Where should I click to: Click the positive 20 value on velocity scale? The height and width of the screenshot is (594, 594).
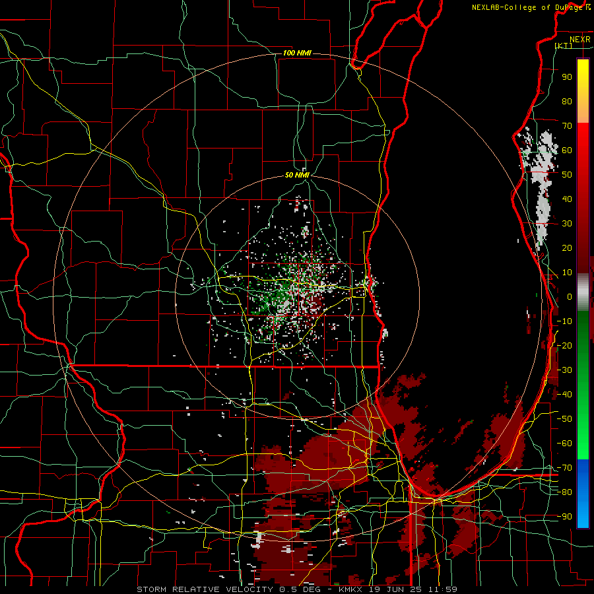(x=567, y=247)
